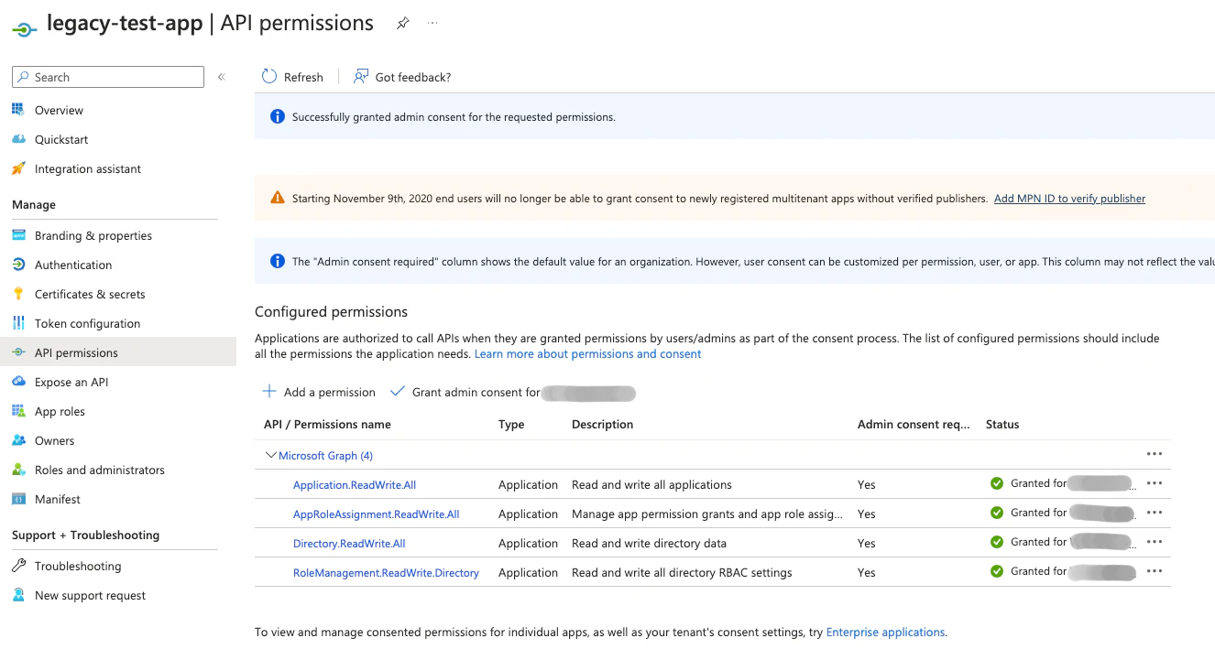The height and width of the screenshot is (649, 1215).
Task: Click the Troubleshooting wrench icon
Action: tap(18, 566)
